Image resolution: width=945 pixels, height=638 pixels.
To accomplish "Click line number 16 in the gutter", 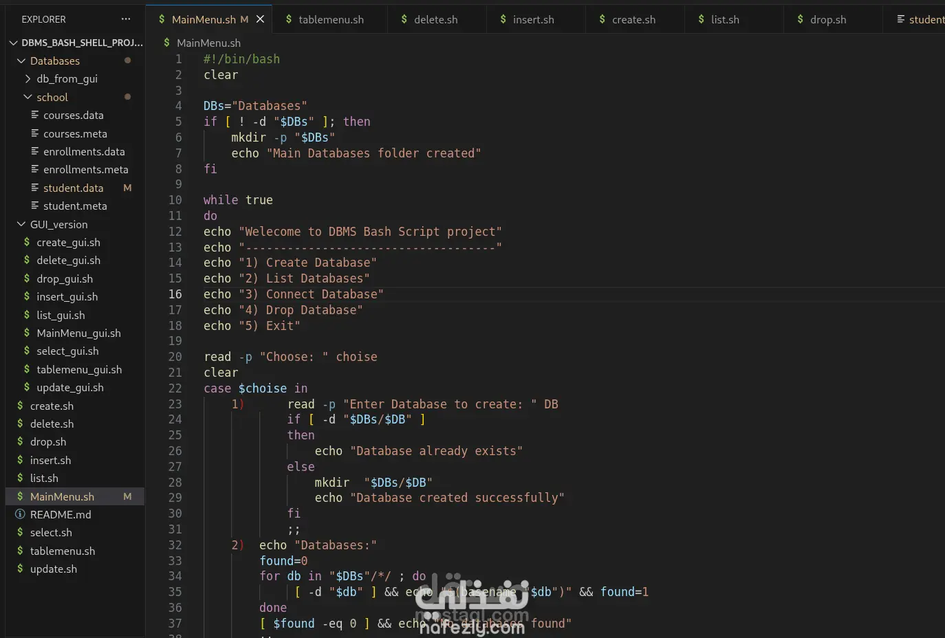I will point(175,294).
